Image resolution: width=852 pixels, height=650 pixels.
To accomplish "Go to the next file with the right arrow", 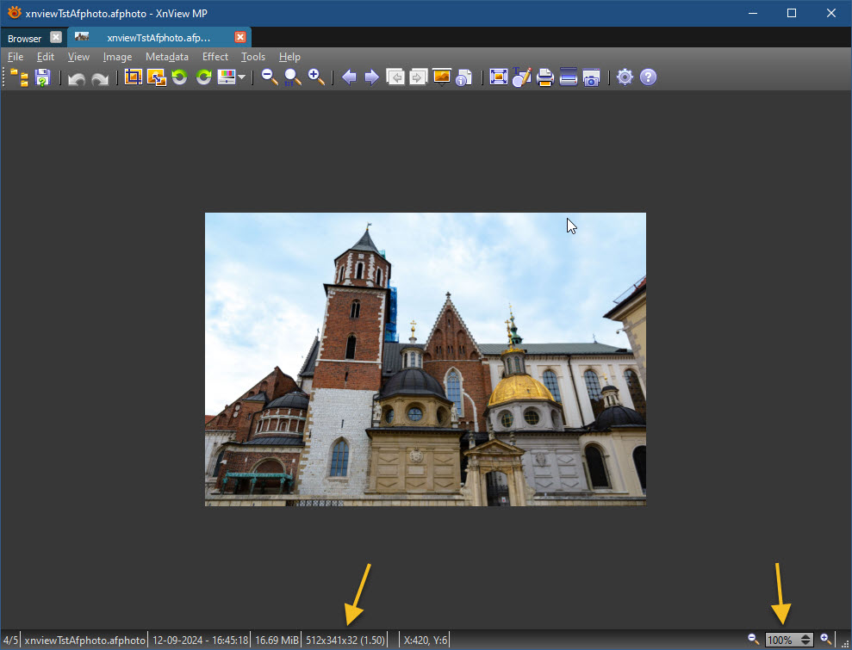I will [372, 77].
